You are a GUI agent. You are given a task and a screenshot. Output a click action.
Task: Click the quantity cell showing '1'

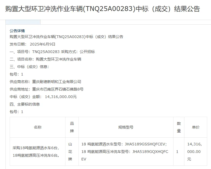tap(179, 152)
